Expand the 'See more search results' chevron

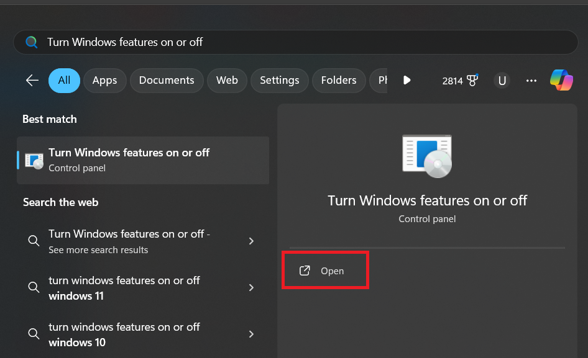(x=251, y=241)
